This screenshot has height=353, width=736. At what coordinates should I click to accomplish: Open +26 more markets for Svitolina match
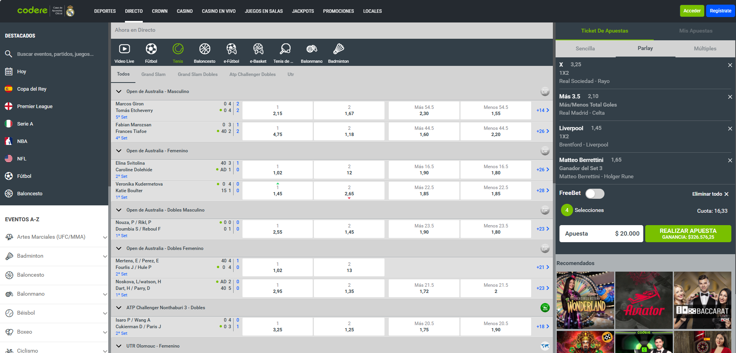coord(543,170)
